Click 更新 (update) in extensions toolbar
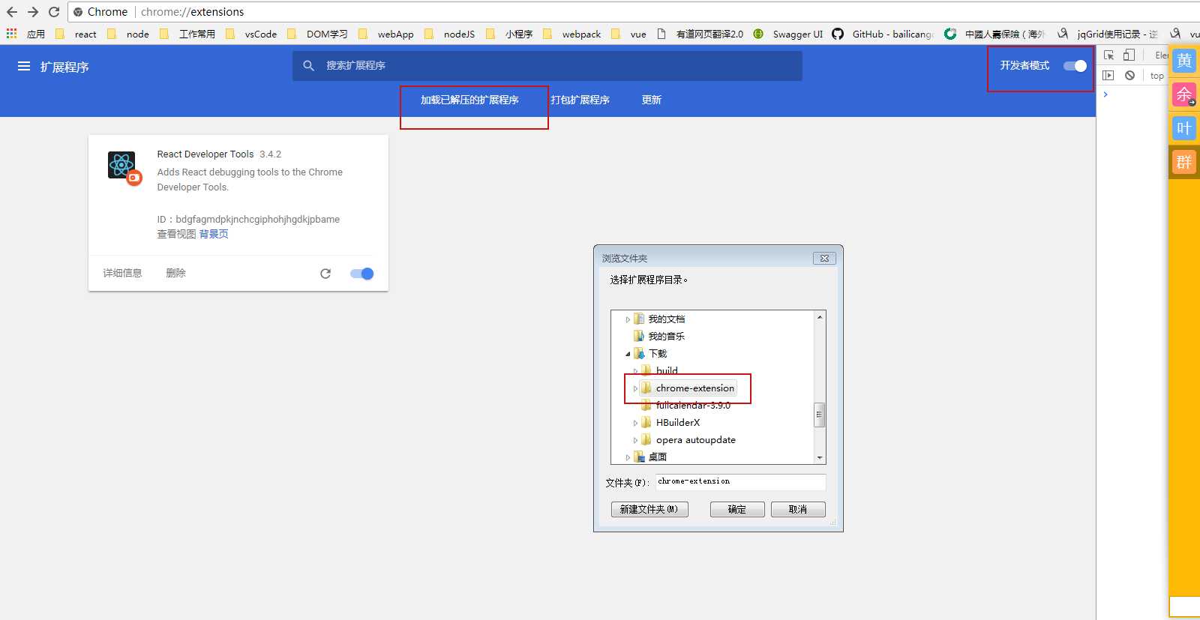The height and width of the screenshot is (620, 1200). pos(651,100)
